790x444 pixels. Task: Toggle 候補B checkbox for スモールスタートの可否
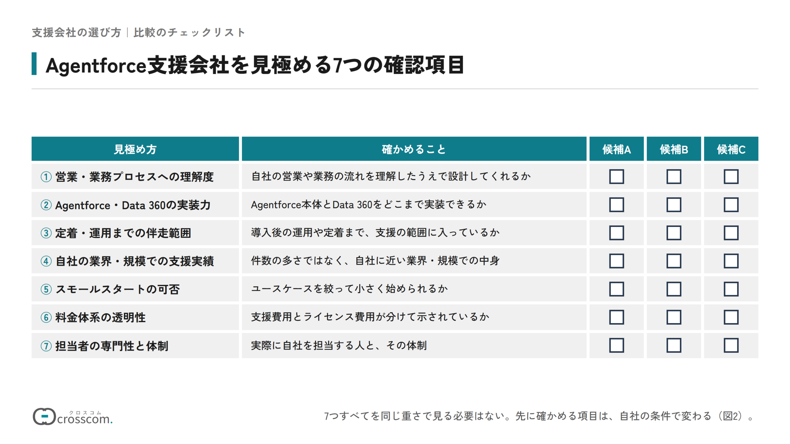(x=674, y=289)
